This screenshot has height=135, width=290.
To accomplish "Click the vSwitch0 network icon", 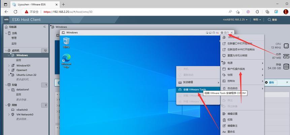I will [x=13, y=110].
